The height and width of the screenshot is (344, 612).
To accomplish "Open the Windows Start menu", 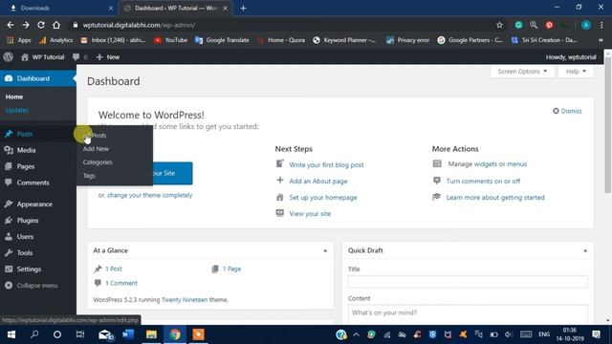I will (x=11, y=334).
